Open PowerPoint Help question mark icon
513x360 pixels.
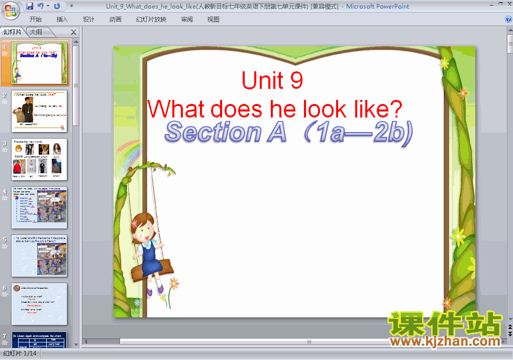[x=508, y=19]
